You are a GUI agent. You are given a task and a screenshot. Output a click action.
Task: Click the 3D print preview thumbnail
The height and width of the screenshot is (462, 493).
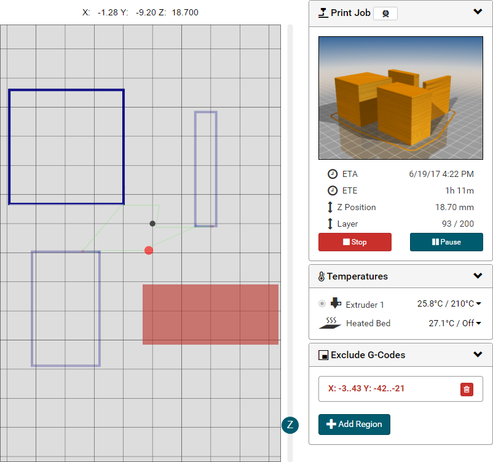pyautogui.click(x=400, y=98)
